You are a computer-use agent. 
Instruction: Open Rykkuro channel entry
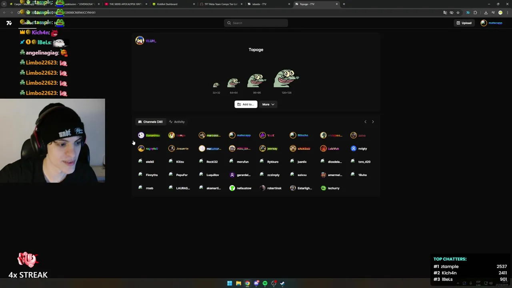coord(269,162)
